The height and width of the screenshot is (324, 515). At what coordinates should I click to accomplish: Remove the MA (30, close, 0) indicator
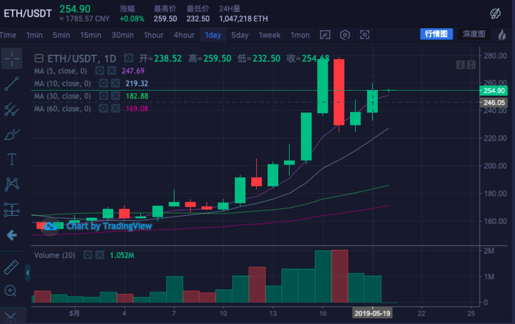click(115, 96)
